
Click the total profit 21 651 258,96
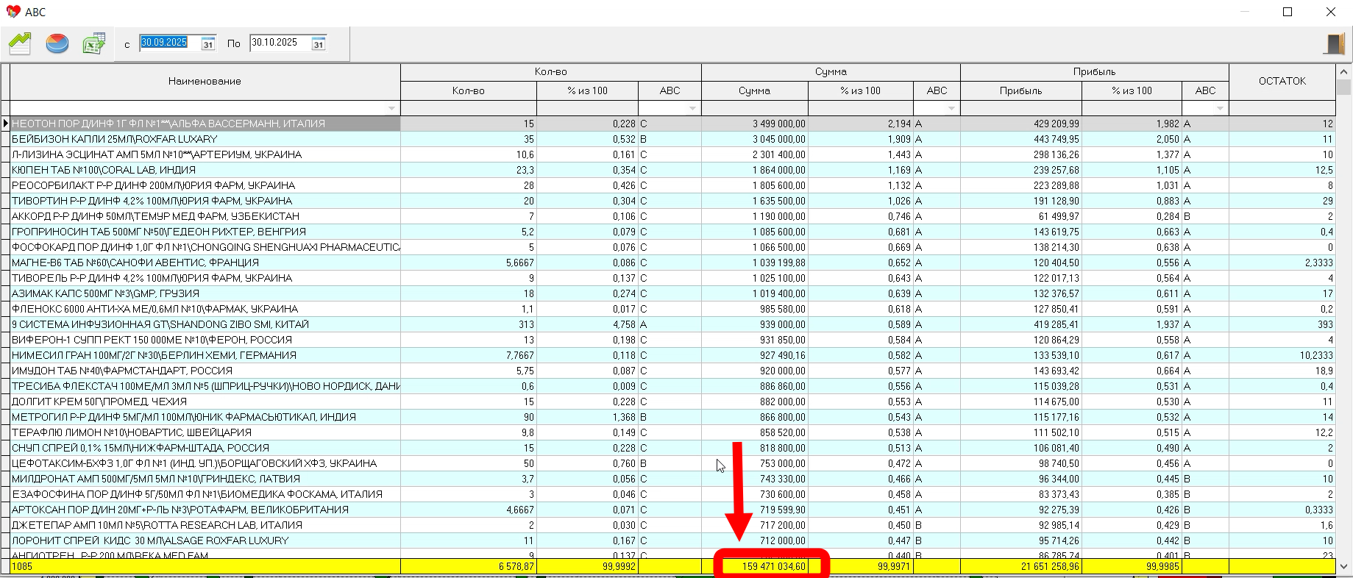(1051, 567)
